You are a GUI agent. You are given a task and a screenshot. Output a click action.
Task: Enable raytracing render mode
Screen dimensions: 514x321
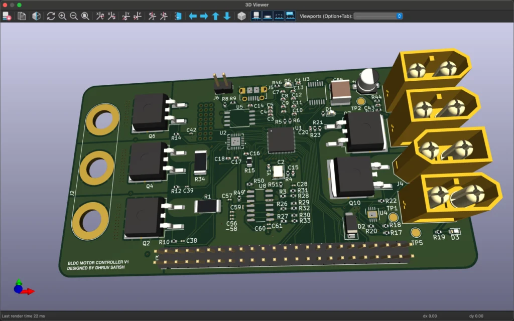coord(36,16)
